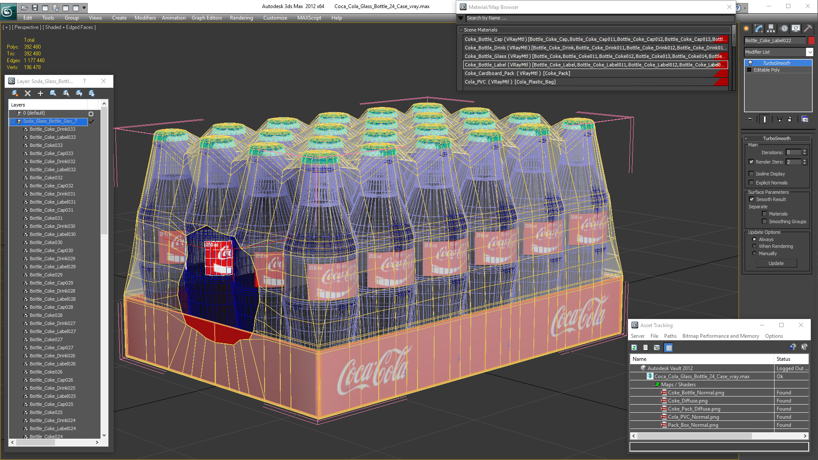This screenshot has width=818, height=460.
Task: Click Pin Stack icon below modifier stack
Action: (x=750, y=119)
